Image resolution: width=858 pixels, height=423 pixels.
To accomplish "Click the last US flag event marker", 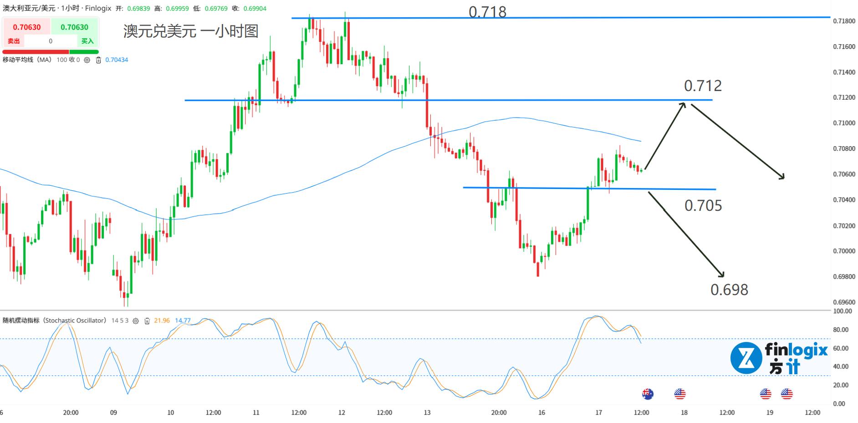I will click(x=786, y=394).
